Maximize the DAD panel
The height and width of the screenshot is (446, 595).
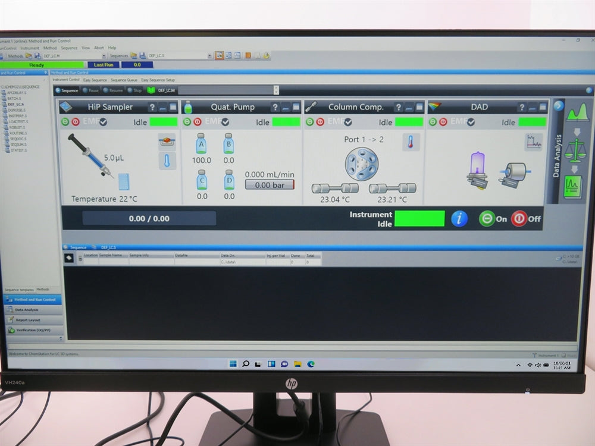(543, 108)
